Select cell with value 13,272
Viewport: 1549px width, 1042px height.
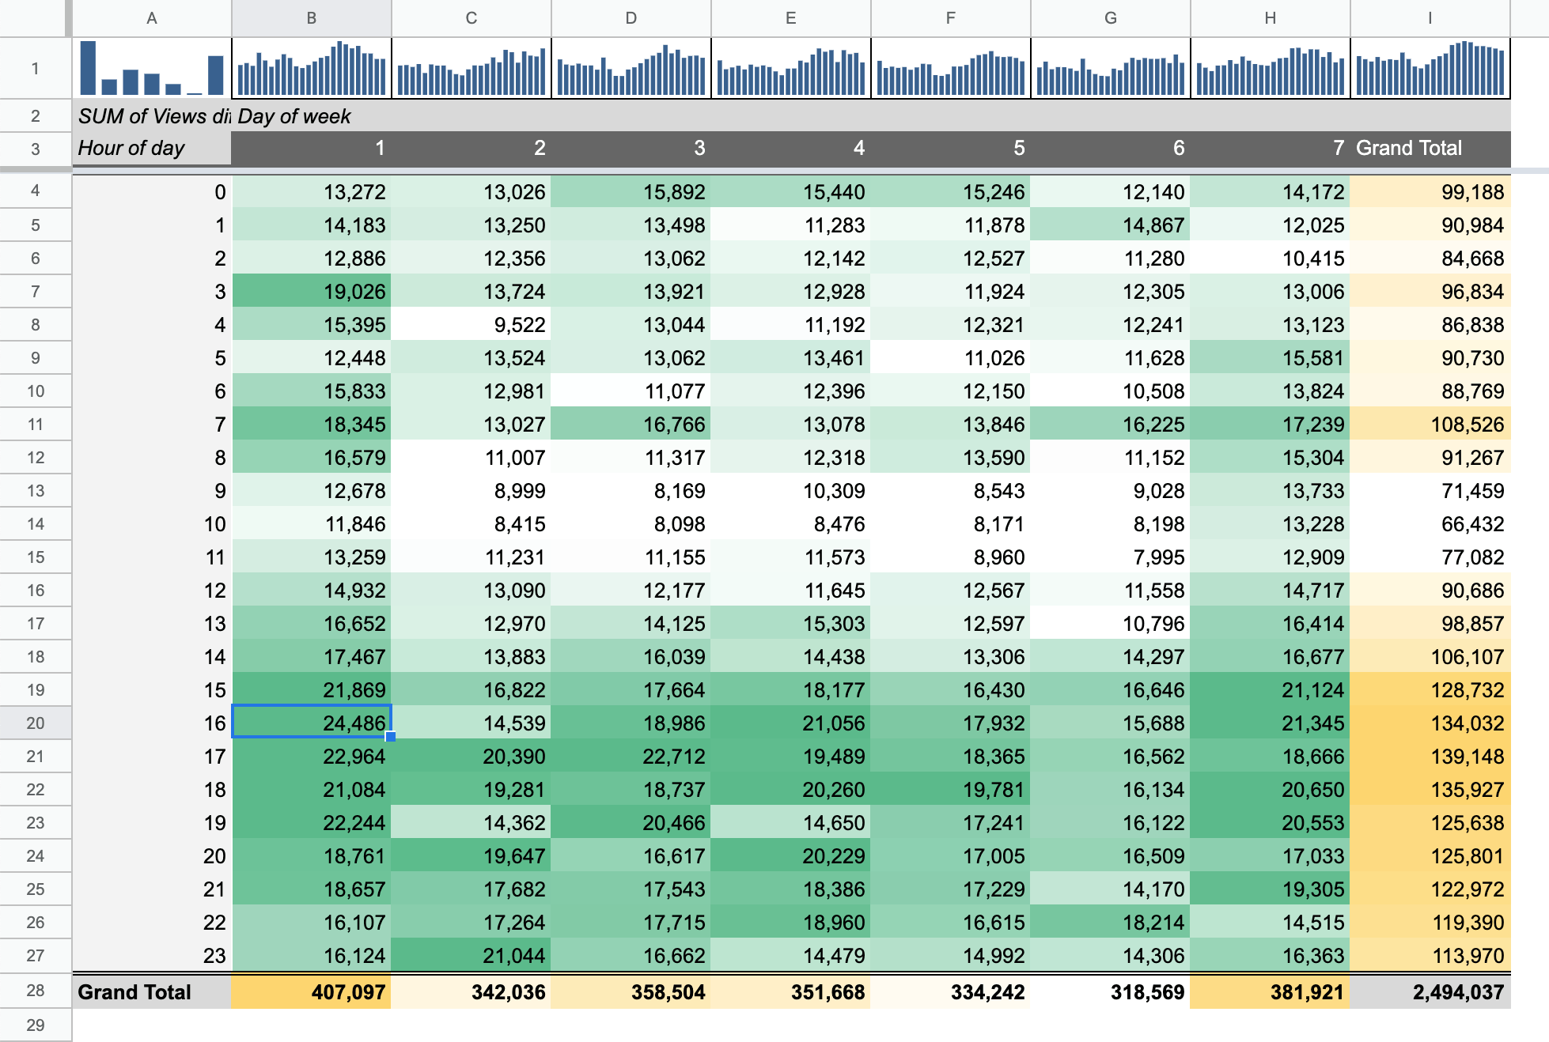[x=312, y=191]
